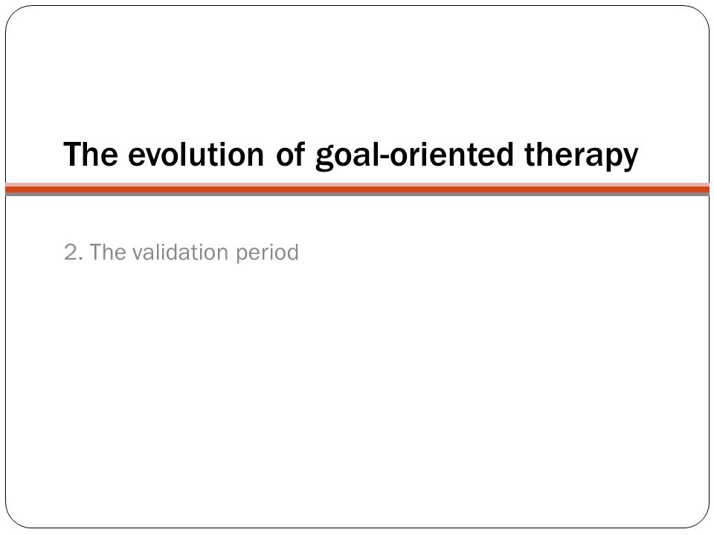The width and height of the screenshot is (714, 535).
Task: Select the slide title text
Action: [350, 155]
